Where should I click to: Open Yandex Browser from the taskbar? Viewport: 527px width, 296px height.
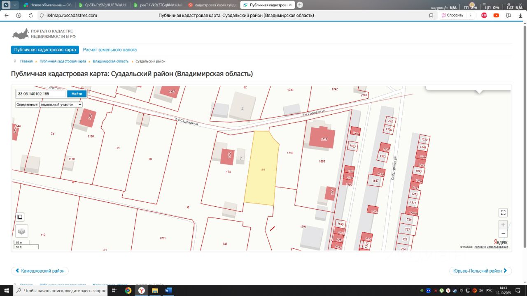coord(141,291)
